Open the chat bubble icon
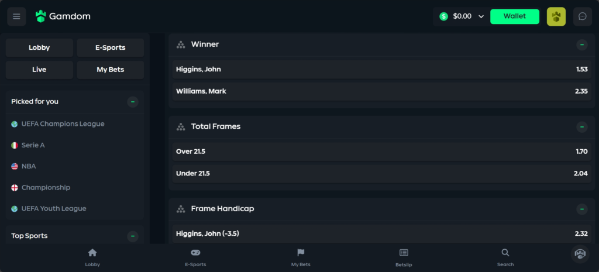 [x=582, y=16]
